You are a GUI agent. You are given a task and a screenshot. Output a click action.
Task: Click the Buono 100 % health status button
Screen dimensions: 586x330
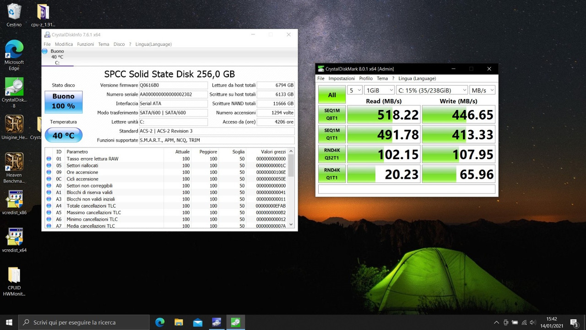[64, 101]
